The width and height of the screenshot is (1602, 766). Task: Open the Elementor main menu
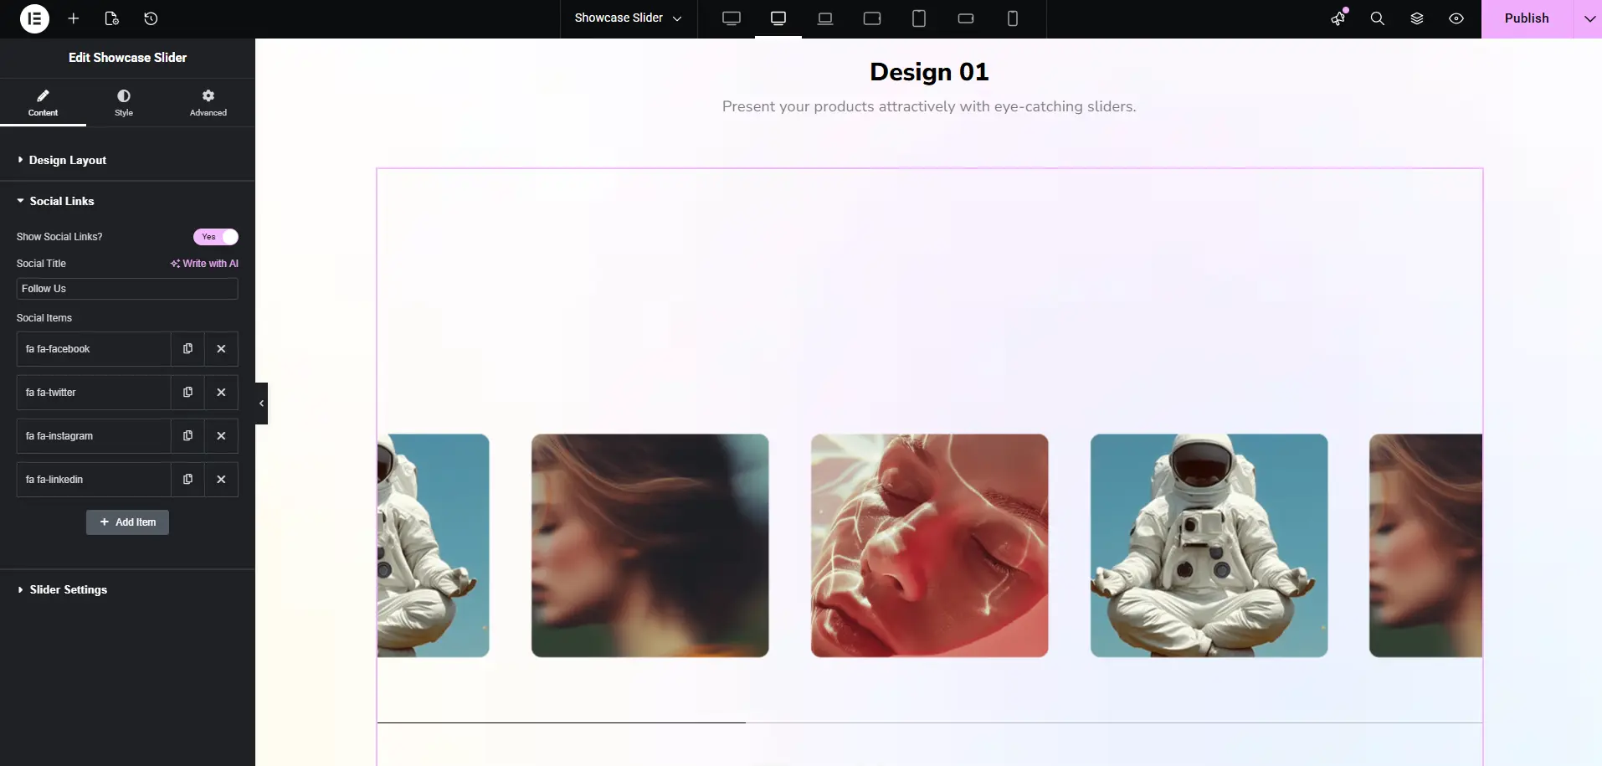tap(34, 18)
